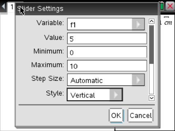This screenshot has width=175, height=131.
Task: Click the Variable text box showing f1
Action: coord(100,24)
